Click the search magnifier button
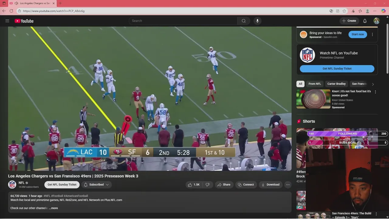This screenshot has width=389, height=219. pyautogui.click(x=243, y=21)
